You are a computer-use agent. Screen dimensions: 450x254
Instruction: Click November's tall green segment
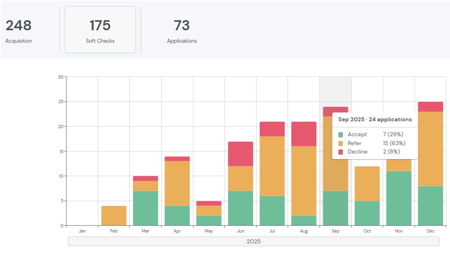coord(399,199)
